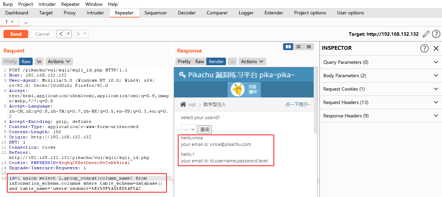Viewport: 442px width, 197px height.
Task: Switch to Intruder tab
Action: [95, 13]
